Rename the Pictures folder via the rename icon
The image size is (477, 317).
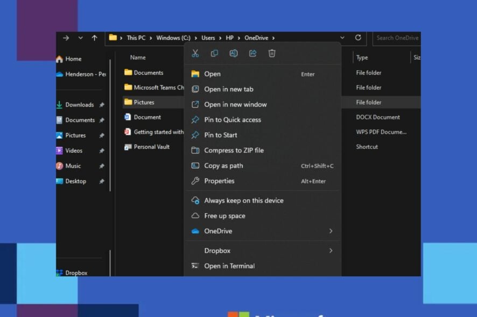coord(234,53)
